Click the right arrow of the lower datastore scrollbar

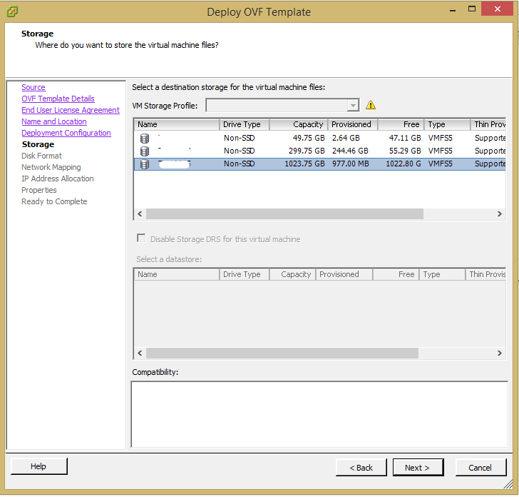(x=500, y=353)
